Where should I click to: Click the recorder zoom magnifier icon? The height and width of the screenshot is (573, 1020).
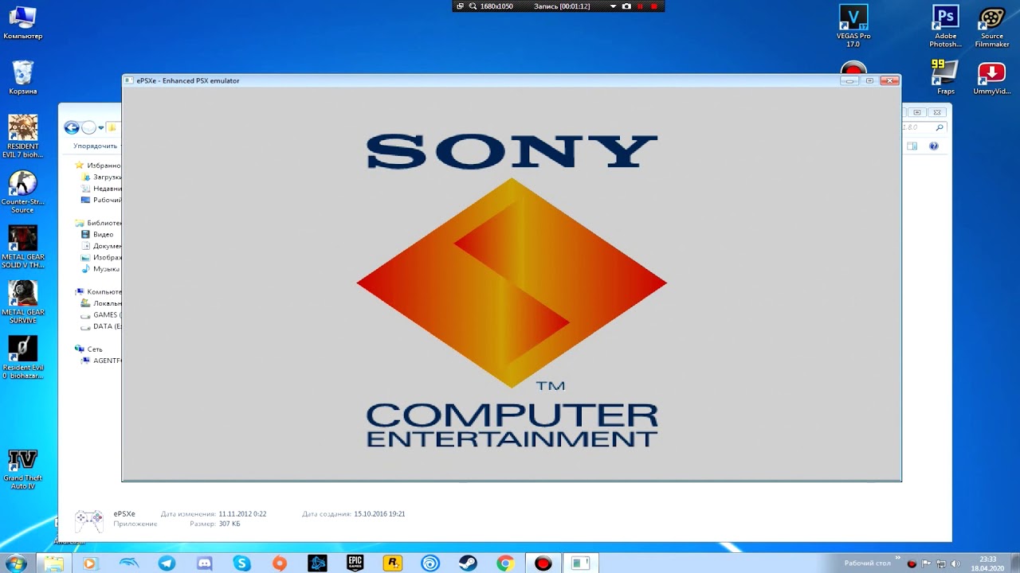[x=473, y=6]
